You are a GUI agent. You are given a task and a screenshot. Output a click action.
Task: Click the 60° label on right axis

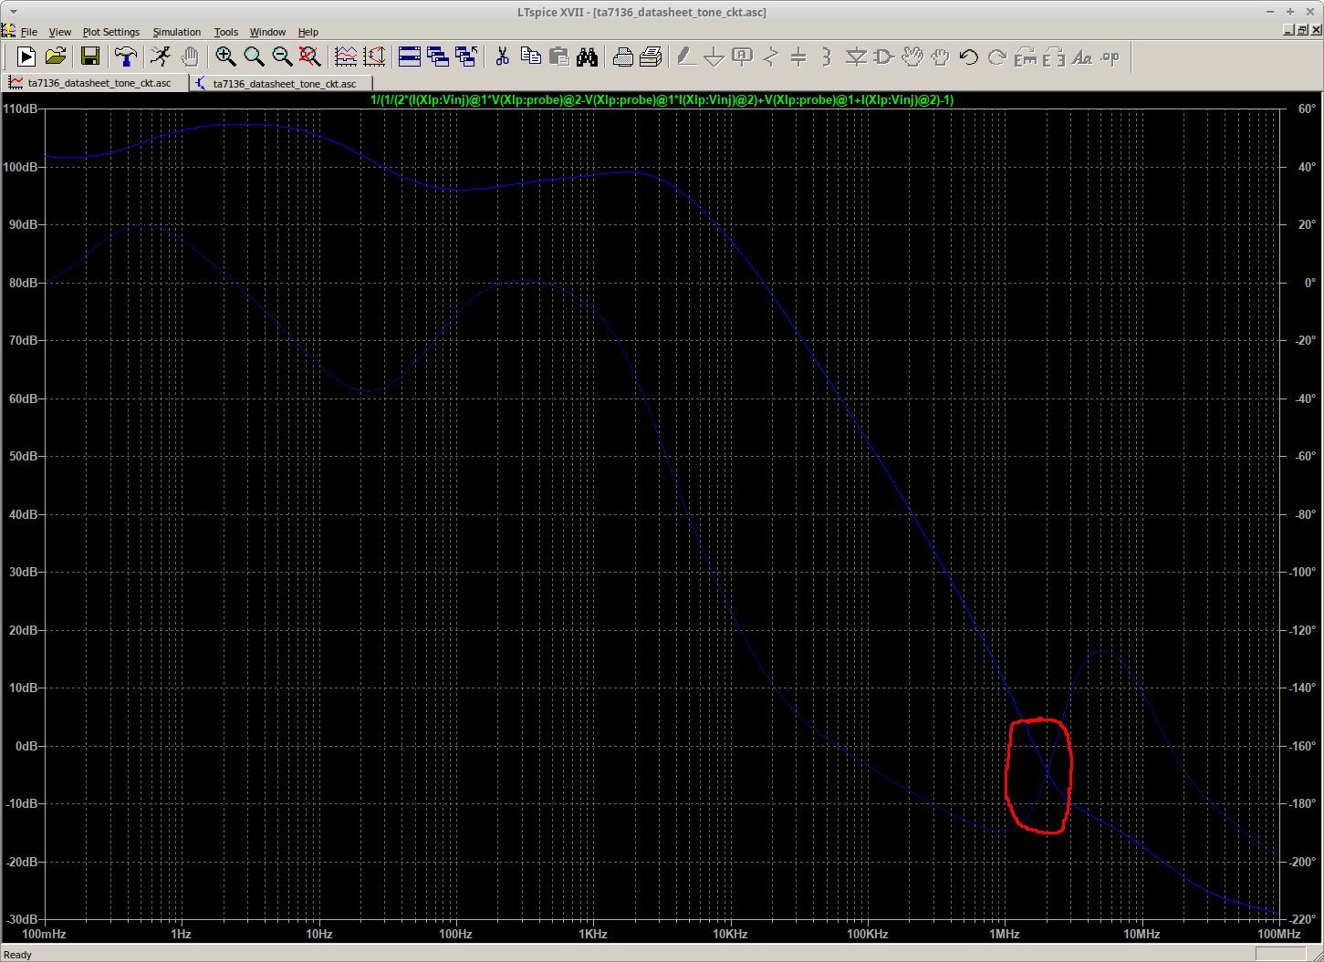(1307, 109)
